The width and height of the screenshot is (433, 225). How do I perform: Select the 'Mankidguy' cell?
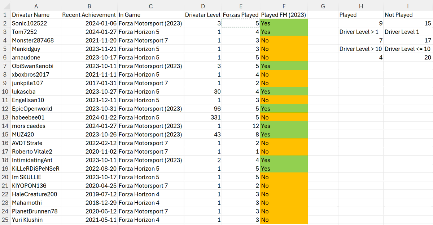pyautogui.click(x=36, y=49)
